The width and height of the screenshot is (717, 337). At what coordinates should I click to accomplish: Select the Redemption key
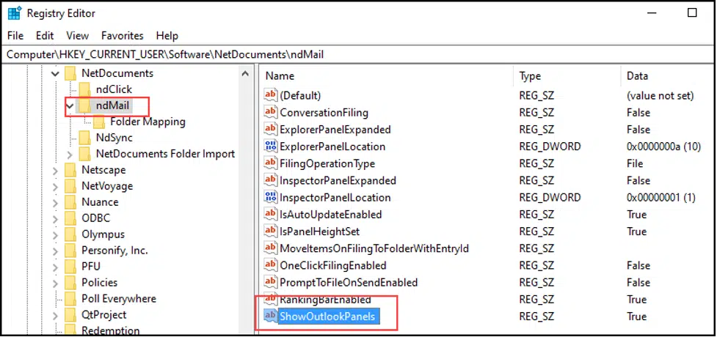(111, 330)
